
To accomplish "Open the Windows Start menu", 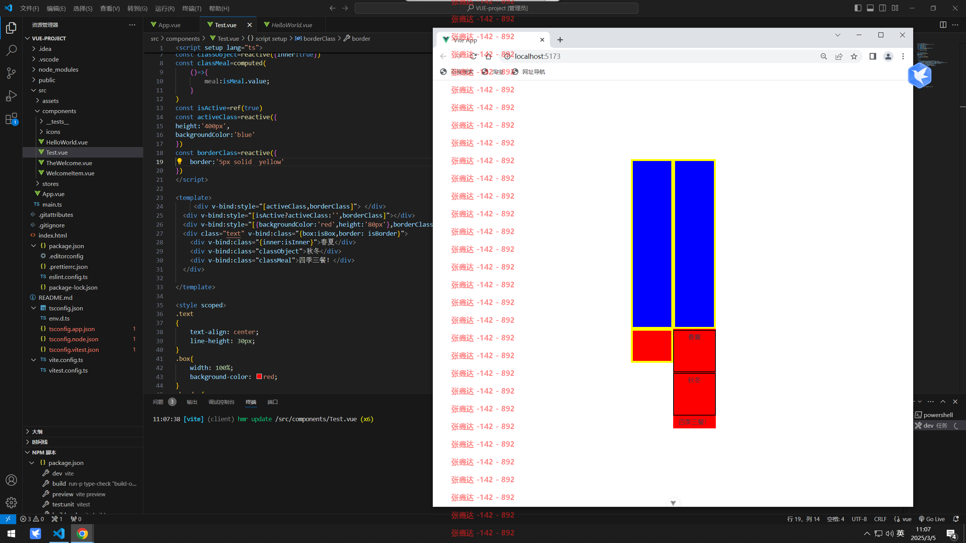I will coord(11,534).
